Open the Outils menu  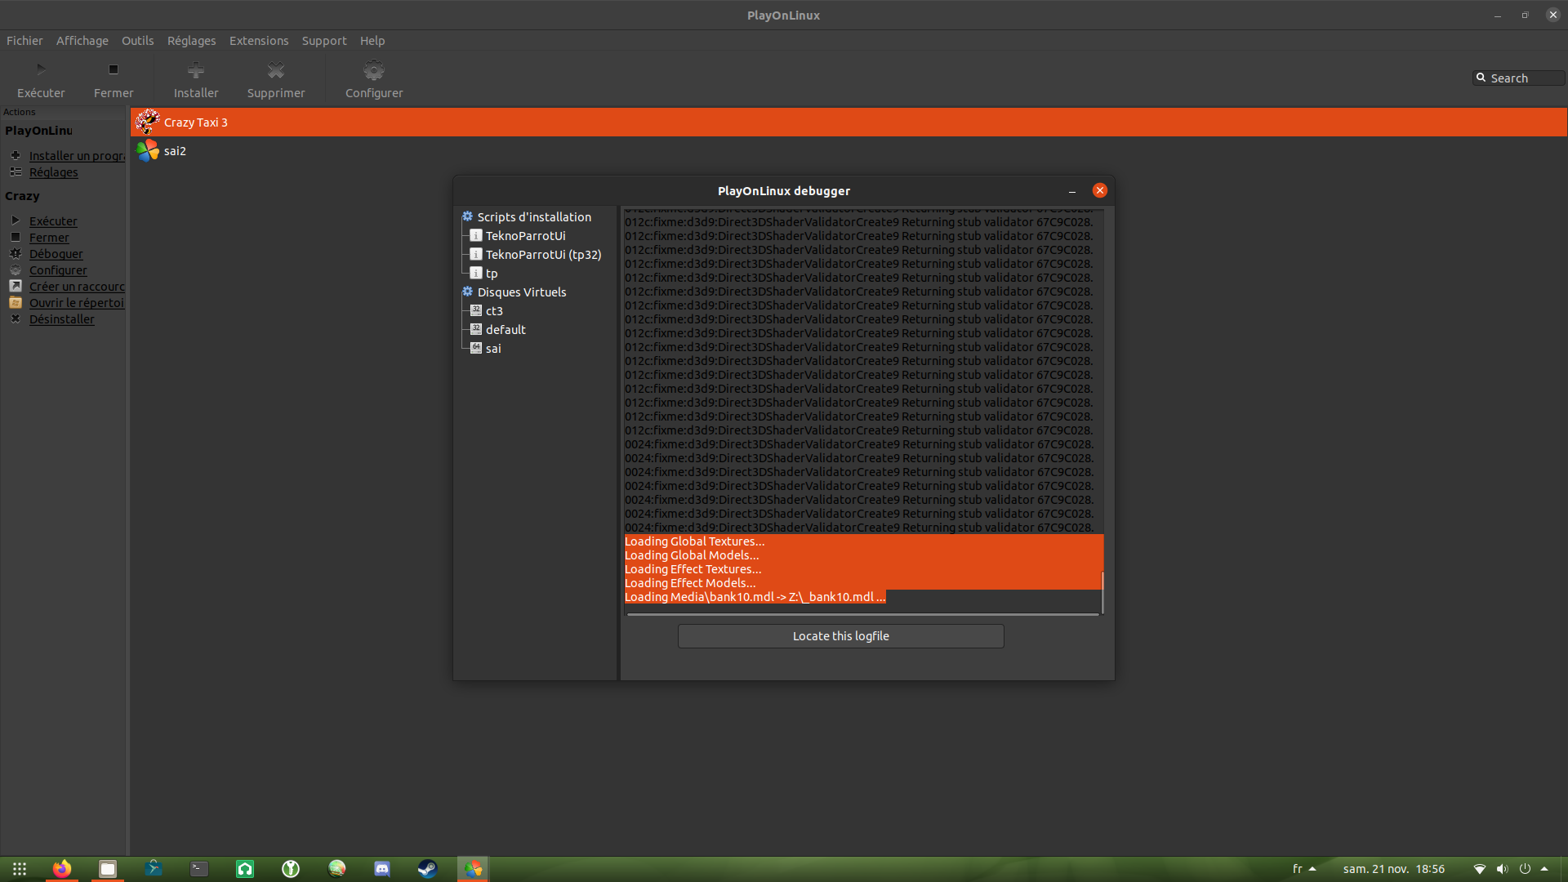137,41
